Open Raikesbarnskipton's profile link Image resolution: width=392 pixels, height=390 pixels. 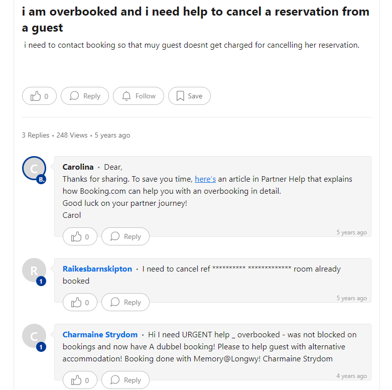[x=97, y=269]
